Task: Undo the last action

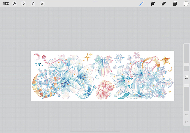Action: 187,115
